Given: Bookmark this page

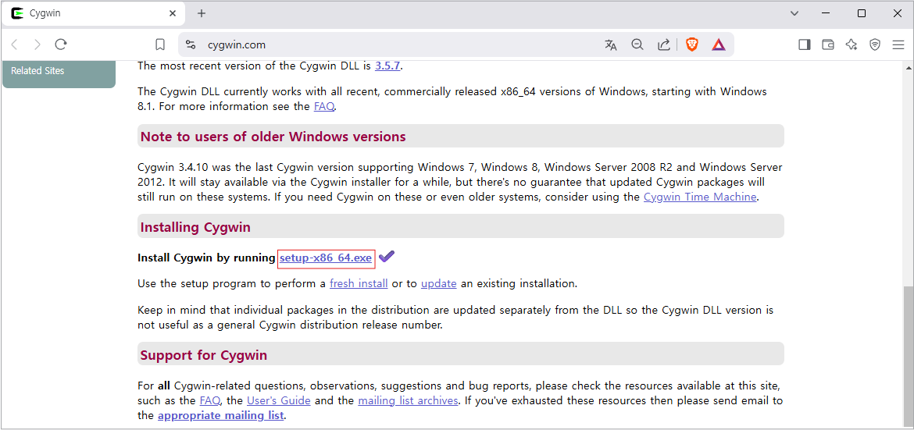Looking at the screenshot, I should 160,44.
